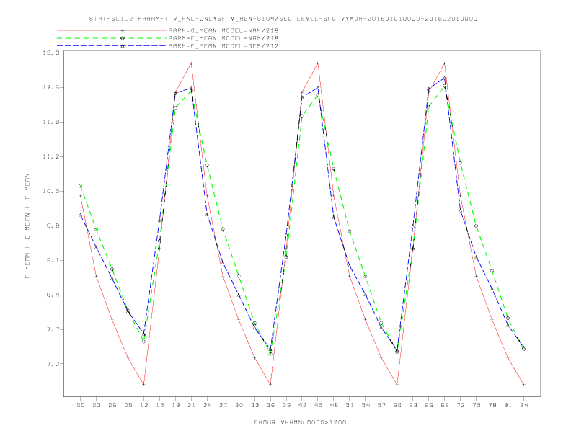Screen dimensions: 571x441
Task: Click x-axis tick label 81
Action: pos(508,405)
